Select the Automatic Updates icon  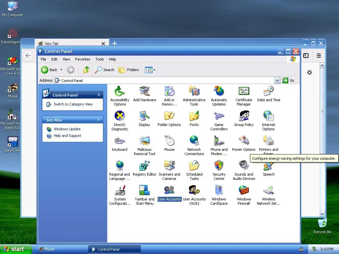pyautogui.click(x=219, y=96)
